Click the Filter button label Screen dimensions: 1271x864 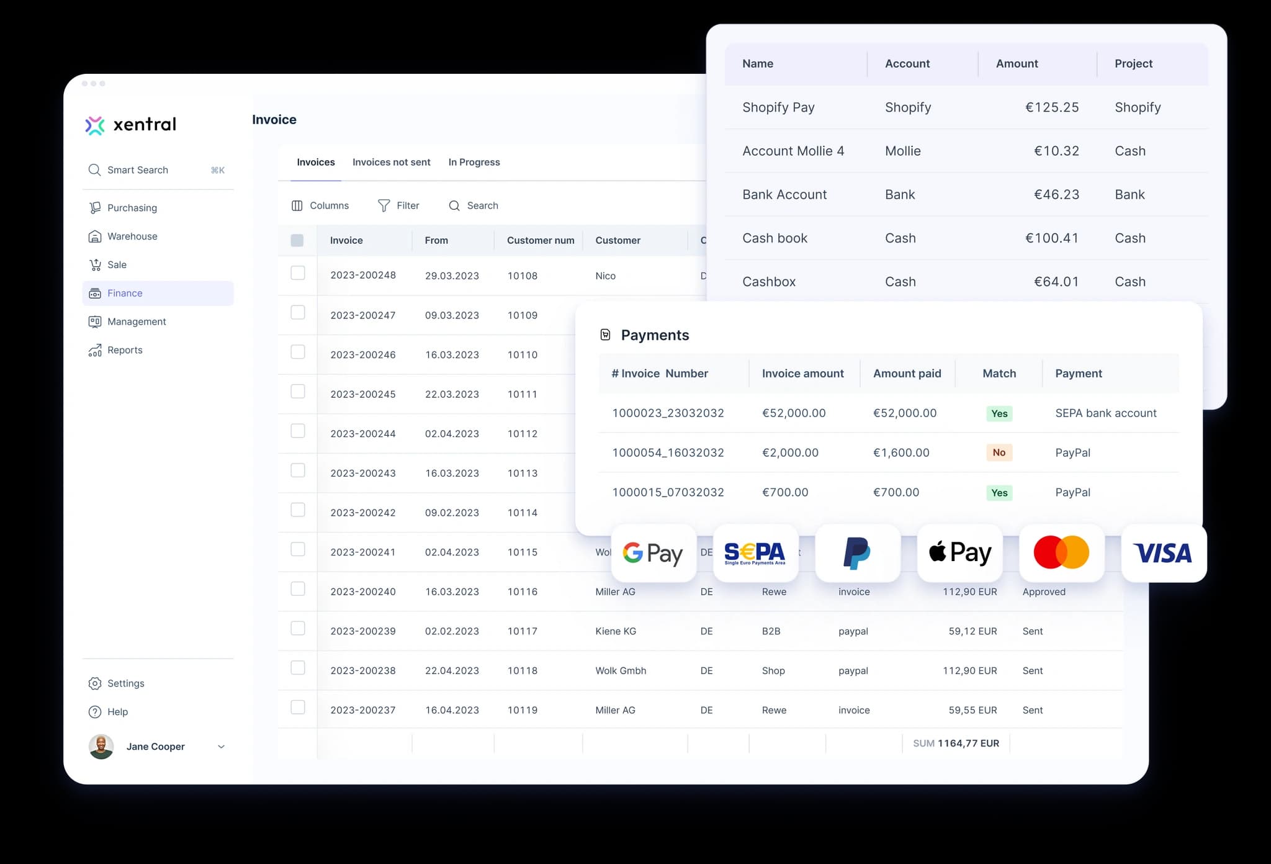pyautogui.click(x=408, y=205)
